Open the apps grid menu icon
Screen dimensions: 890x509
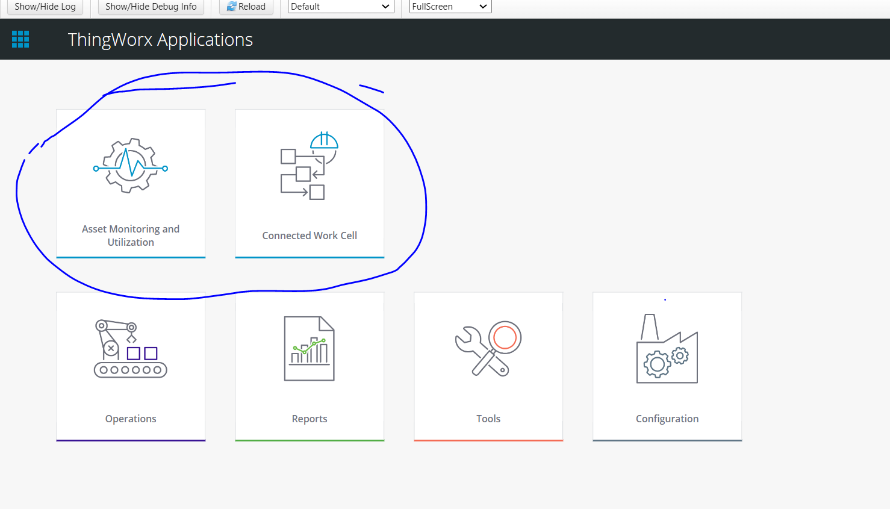20,39
